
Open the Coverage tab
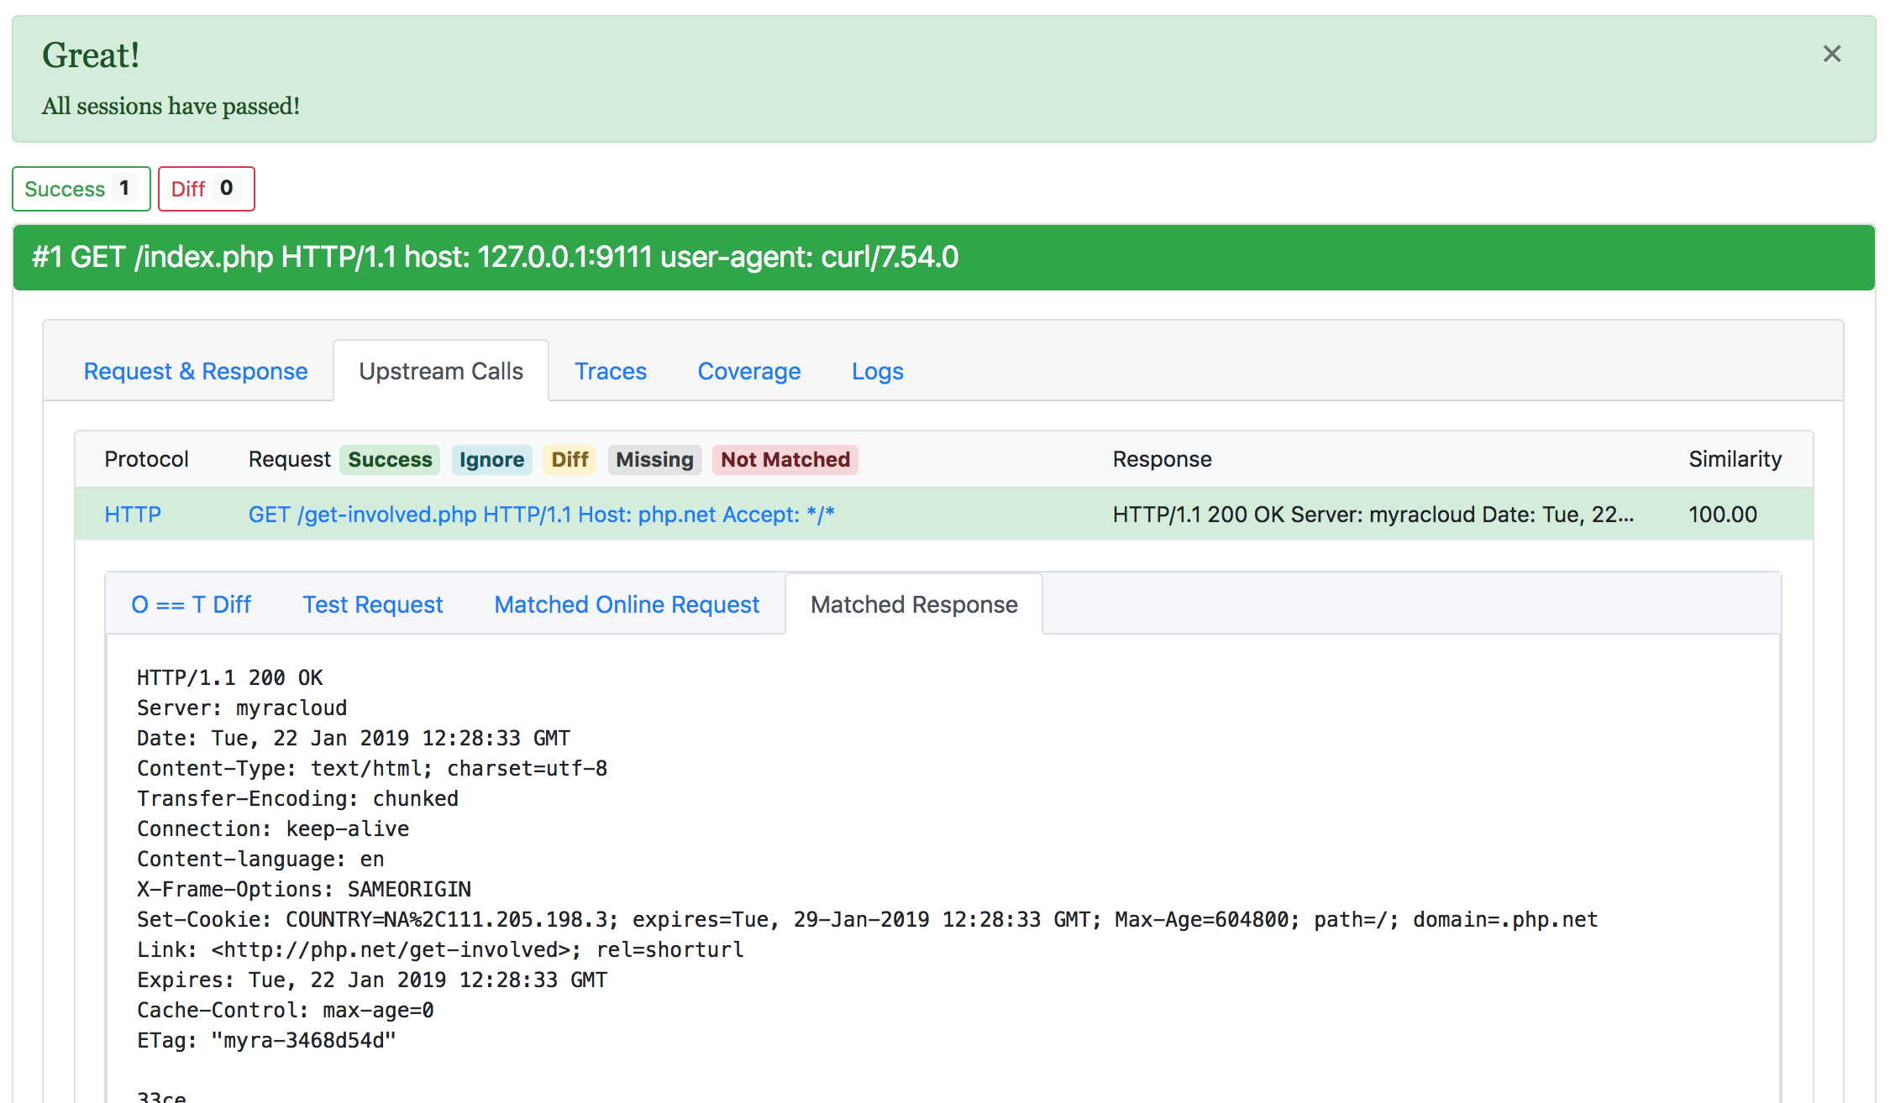tap(748, 370)
